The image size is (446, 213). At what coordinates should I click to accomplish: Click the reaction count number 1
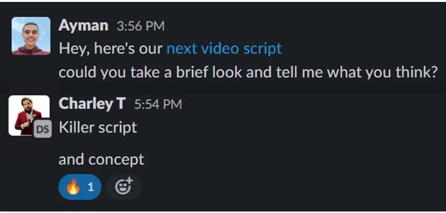pos(91,187)
